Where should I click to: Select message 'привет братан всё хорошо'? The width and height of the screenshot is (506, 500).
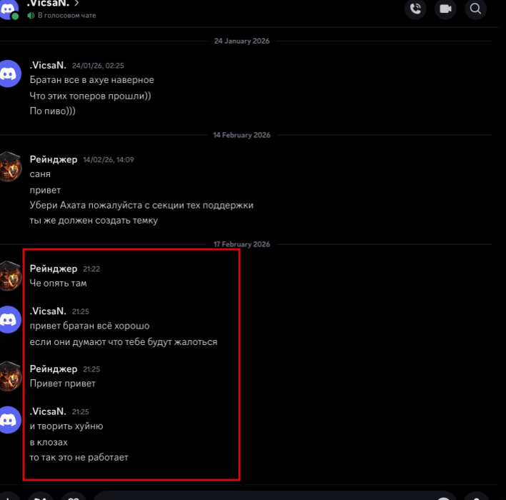pyautogui.click(x=90, y=326)
